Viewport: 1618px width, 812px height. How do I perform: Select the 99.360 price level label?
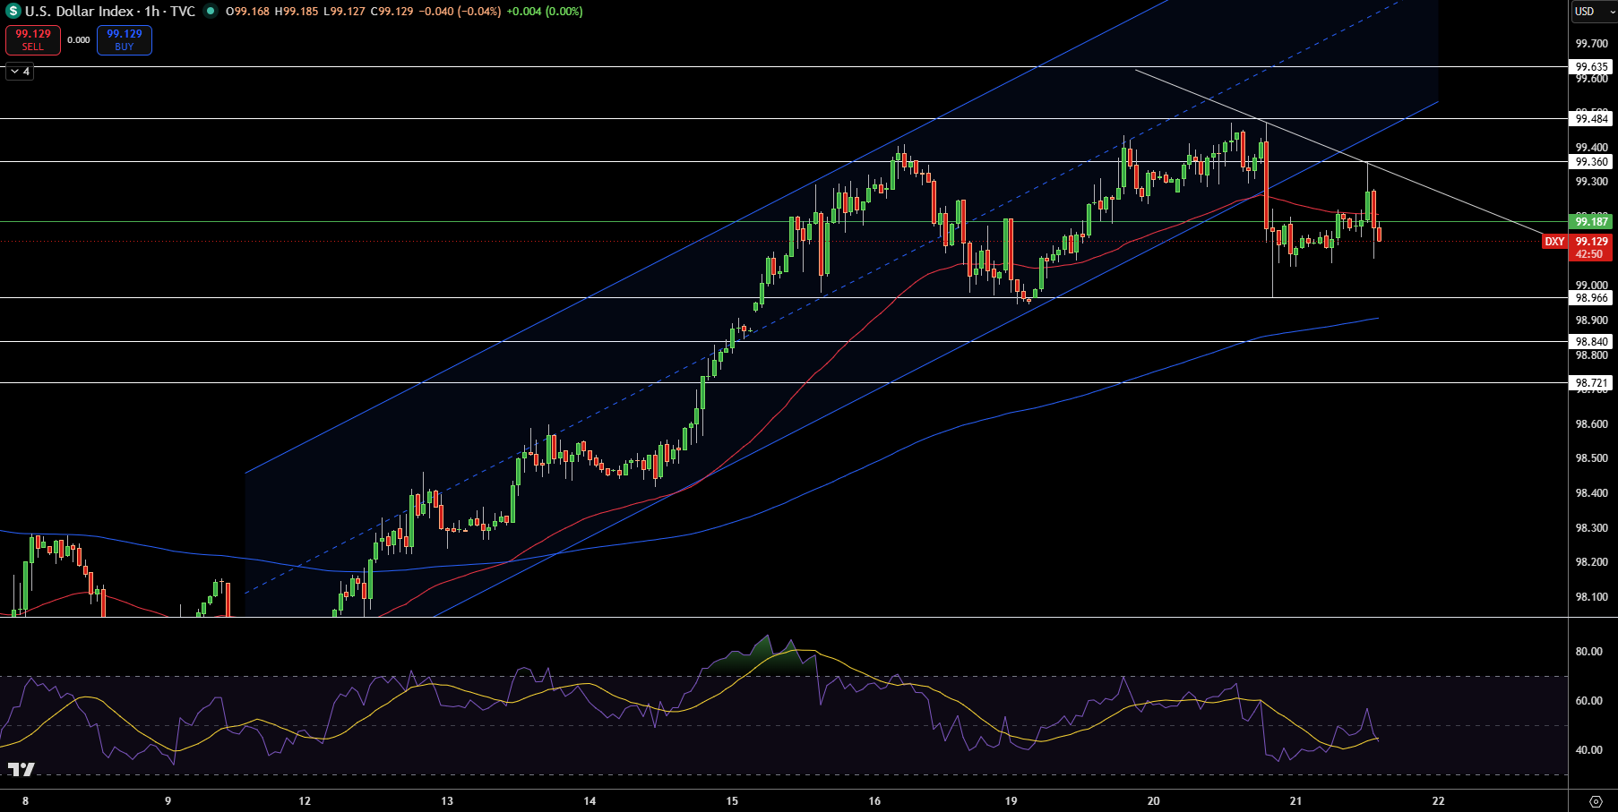pyautogui.click(x=1591, y=162)
